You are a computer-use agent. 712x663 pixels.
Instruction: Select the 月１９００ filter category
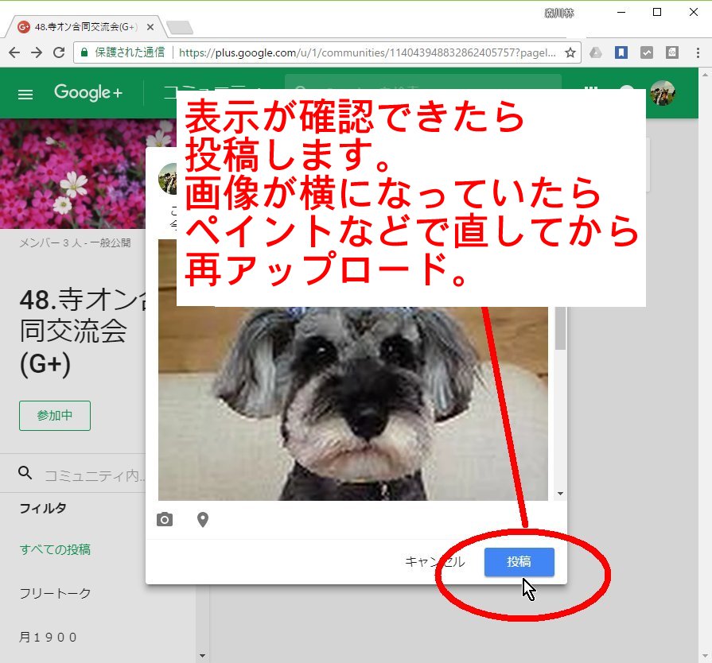pyautogui.click(x=48, y=637)
